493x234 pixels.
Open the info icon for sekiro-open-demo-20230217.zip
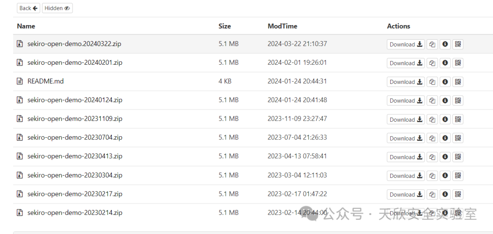coord(445,194)
